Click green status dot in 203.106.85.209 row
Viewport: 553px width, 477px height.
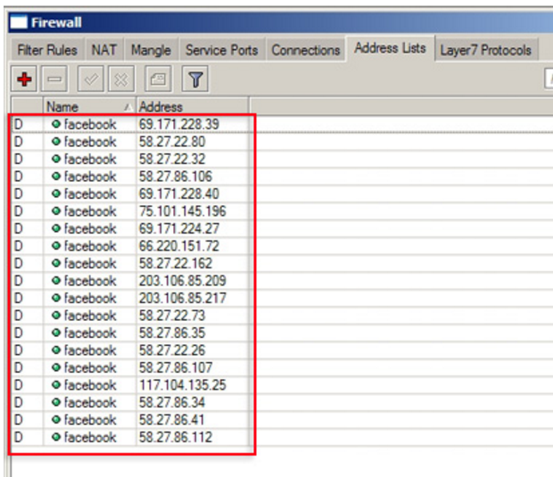point(55,280)
